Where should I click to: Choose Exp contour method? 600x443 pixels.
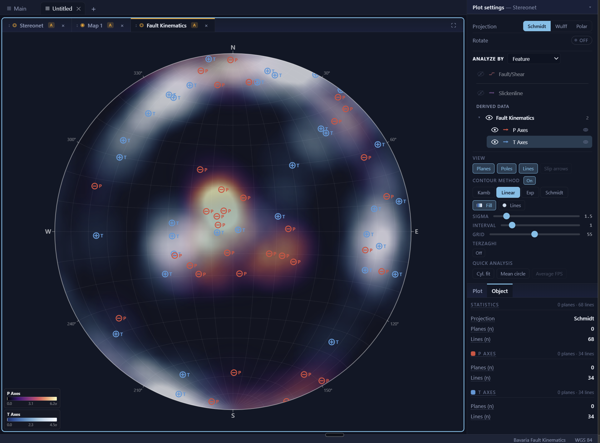click(530, 192)
